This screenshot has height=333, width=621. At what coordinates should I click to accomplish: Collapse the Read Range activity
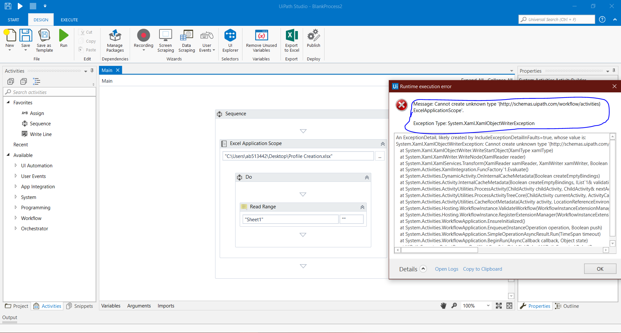[362, 207]
